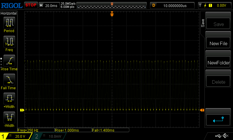Click the measurement menu page indicator dots
Viewport: 233px width, 140px height.
click(1, 63)
